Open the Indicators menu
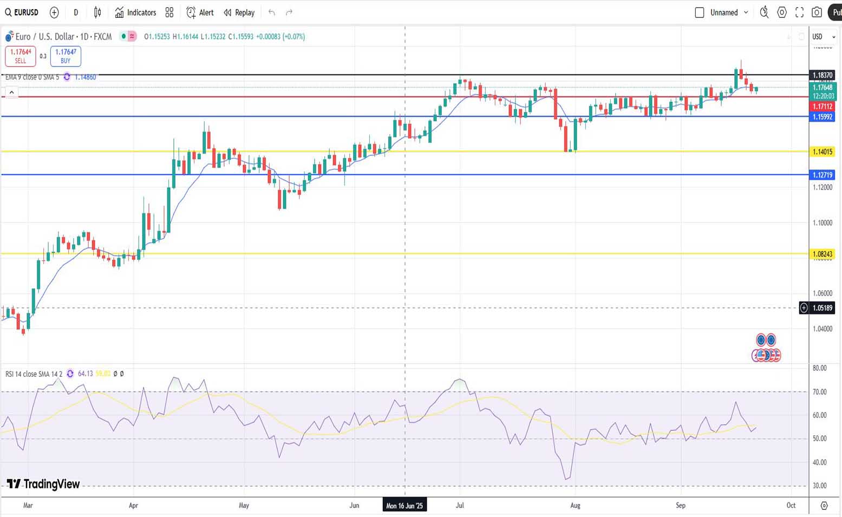842x517 pixels. pyautogui.click(x=135, y=12)
